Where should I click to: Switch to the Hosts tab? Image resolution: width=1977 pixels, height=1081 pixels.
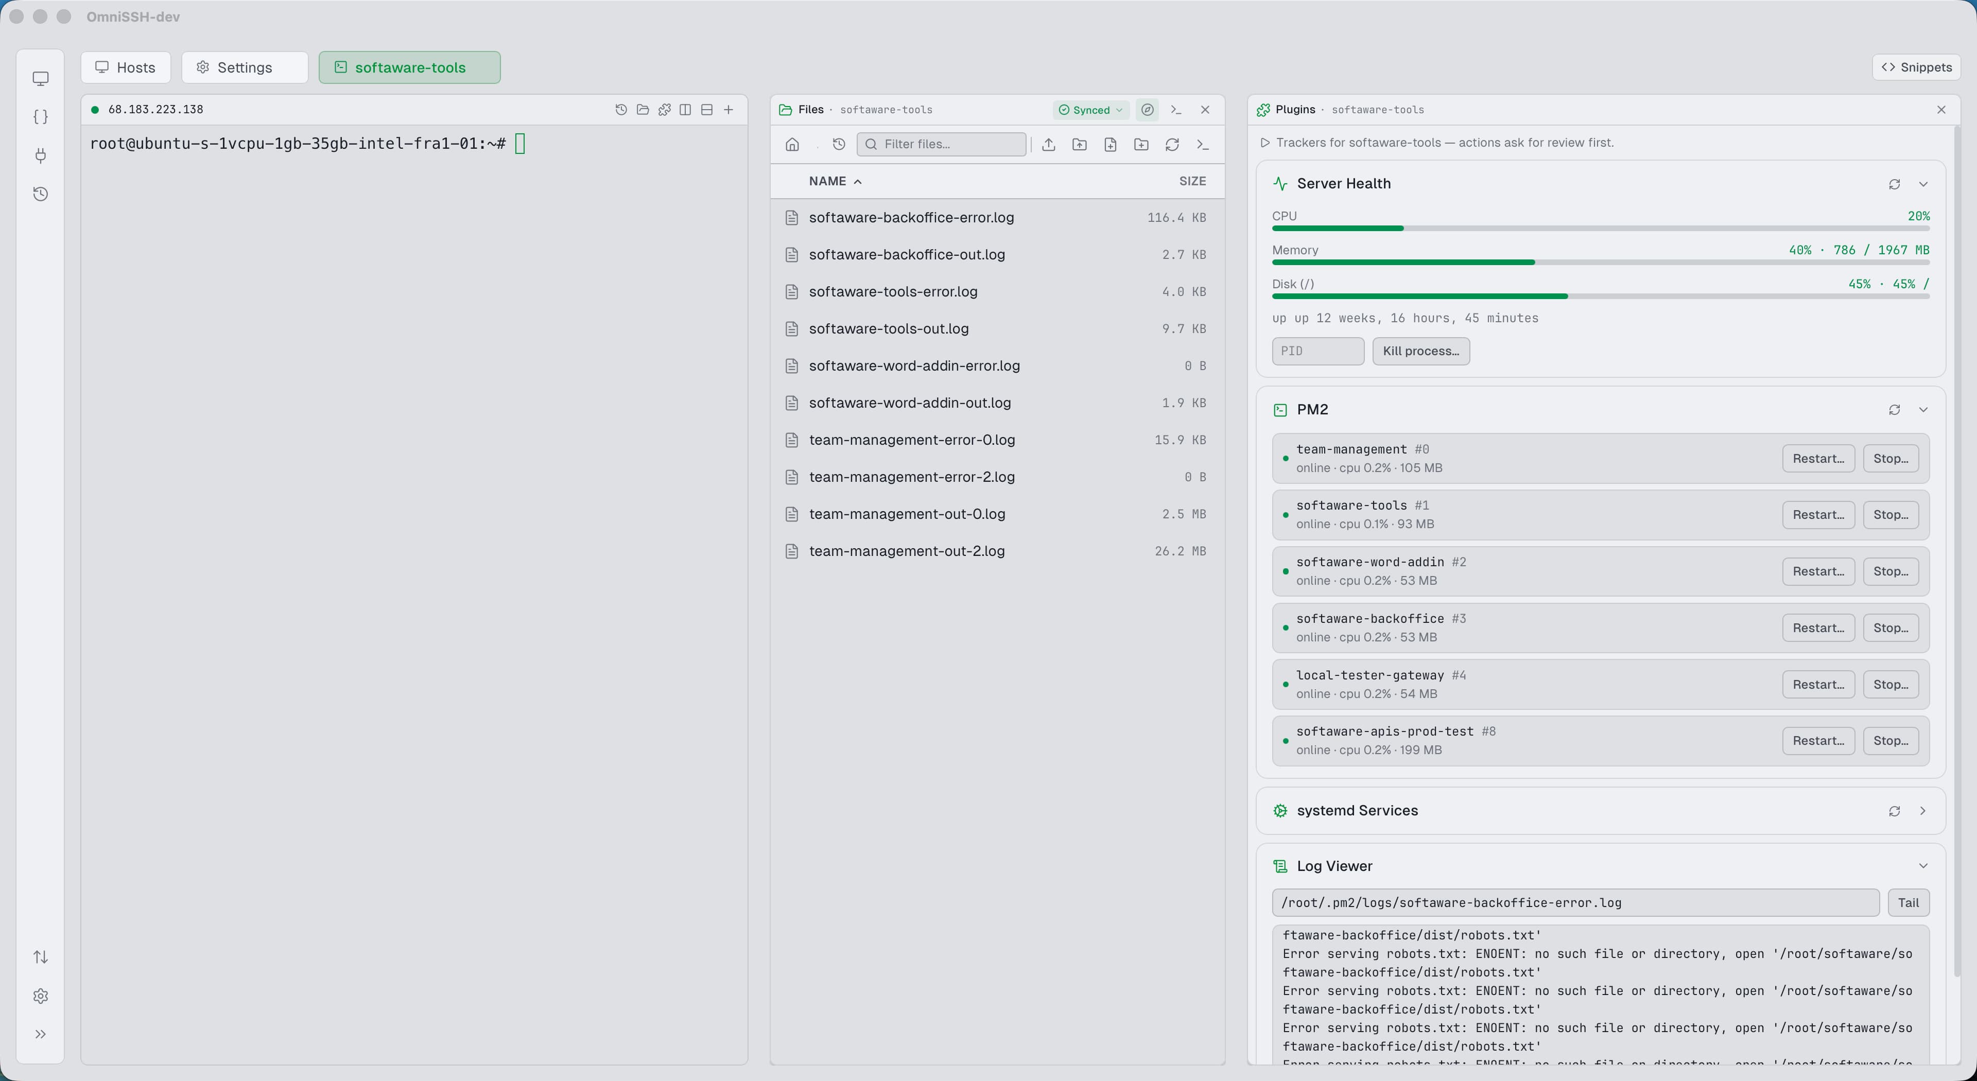126,67
